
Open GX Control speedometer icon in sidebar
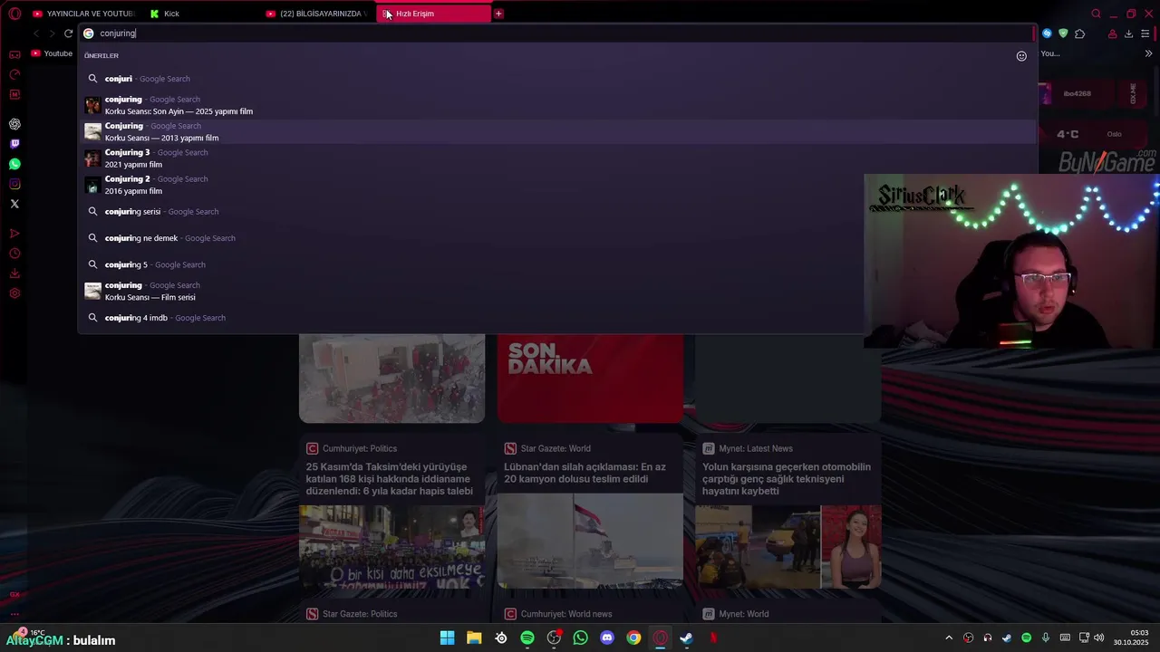14,74
